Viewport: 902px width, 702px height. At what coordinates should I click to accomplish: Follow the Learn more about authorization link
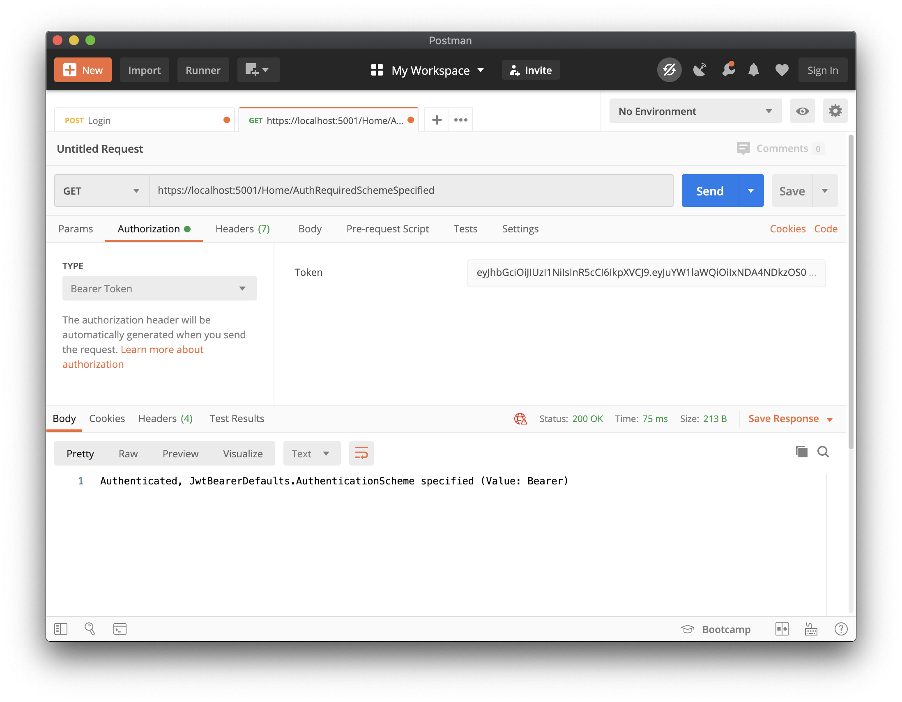pos(162,349)
